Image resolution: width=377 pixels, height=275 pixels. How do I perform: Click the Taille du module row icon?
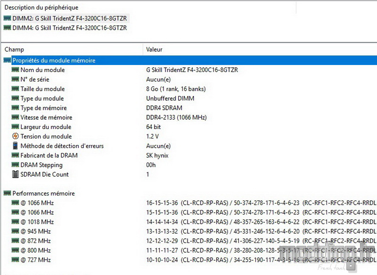(15, 89)
